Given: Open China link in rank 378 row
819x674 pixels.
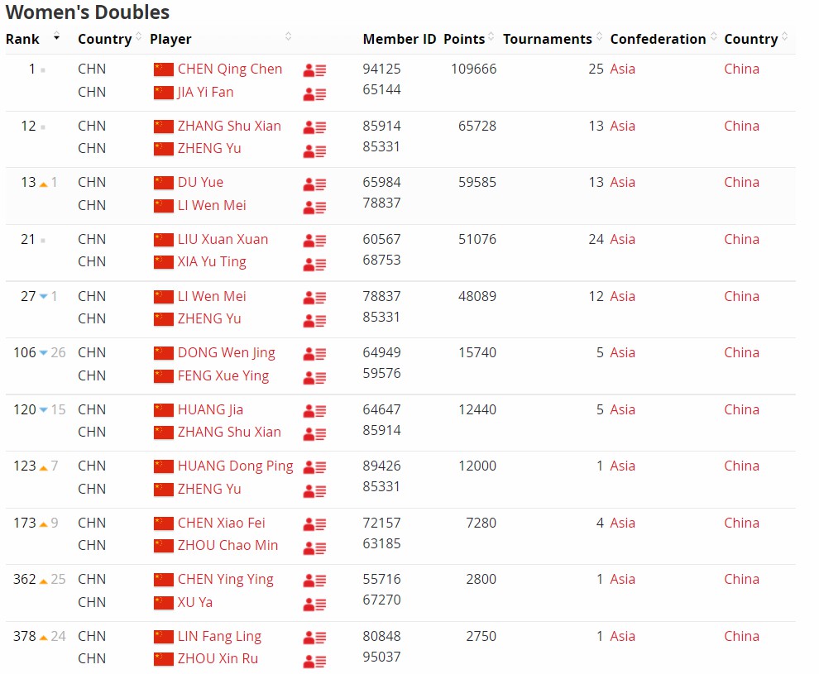Looking at the screenshot, I should 741,636.
